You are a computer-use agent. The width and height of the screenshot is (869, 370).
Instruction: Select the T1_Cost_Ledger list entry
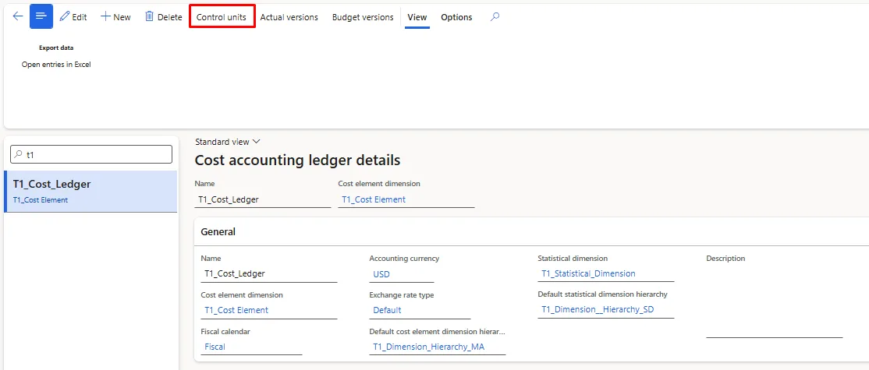click(x=91, y=192)
